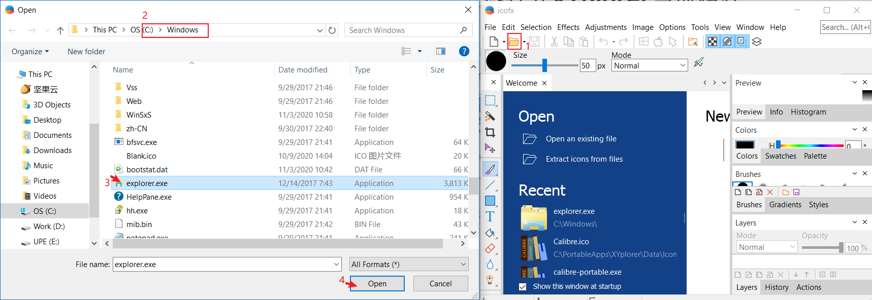872x300 pixels.
Task: Switch to the Histogram tab
Action: point(808,112)
